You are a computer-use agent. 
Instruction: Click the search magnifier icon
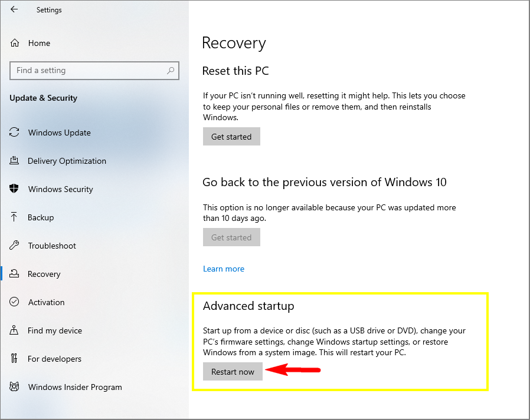[x=171, y=71]
